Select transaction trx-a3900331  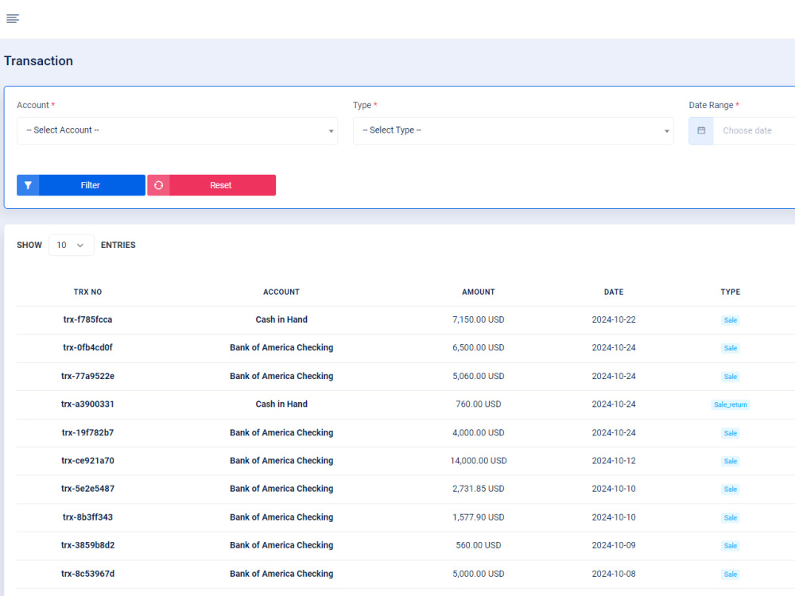coord(87,404)
